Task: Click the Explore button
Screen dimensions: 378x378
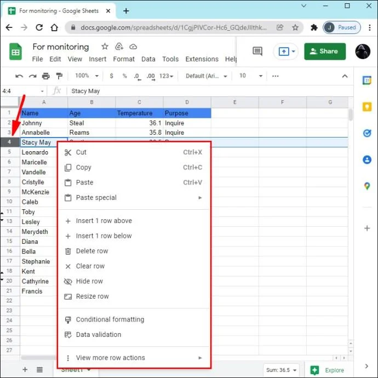Action: [x=327, y=370]
